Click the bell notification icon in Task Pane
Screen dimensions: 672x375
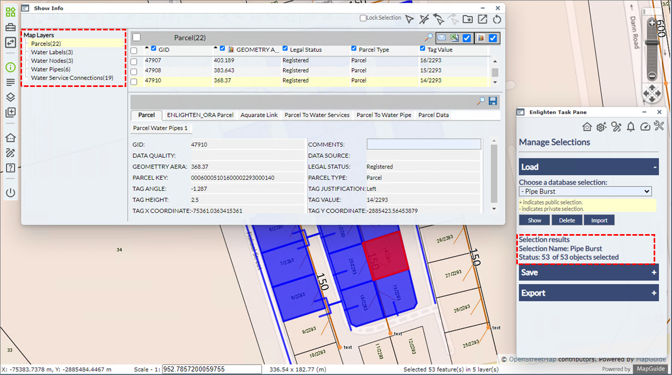tap(631, 127)
